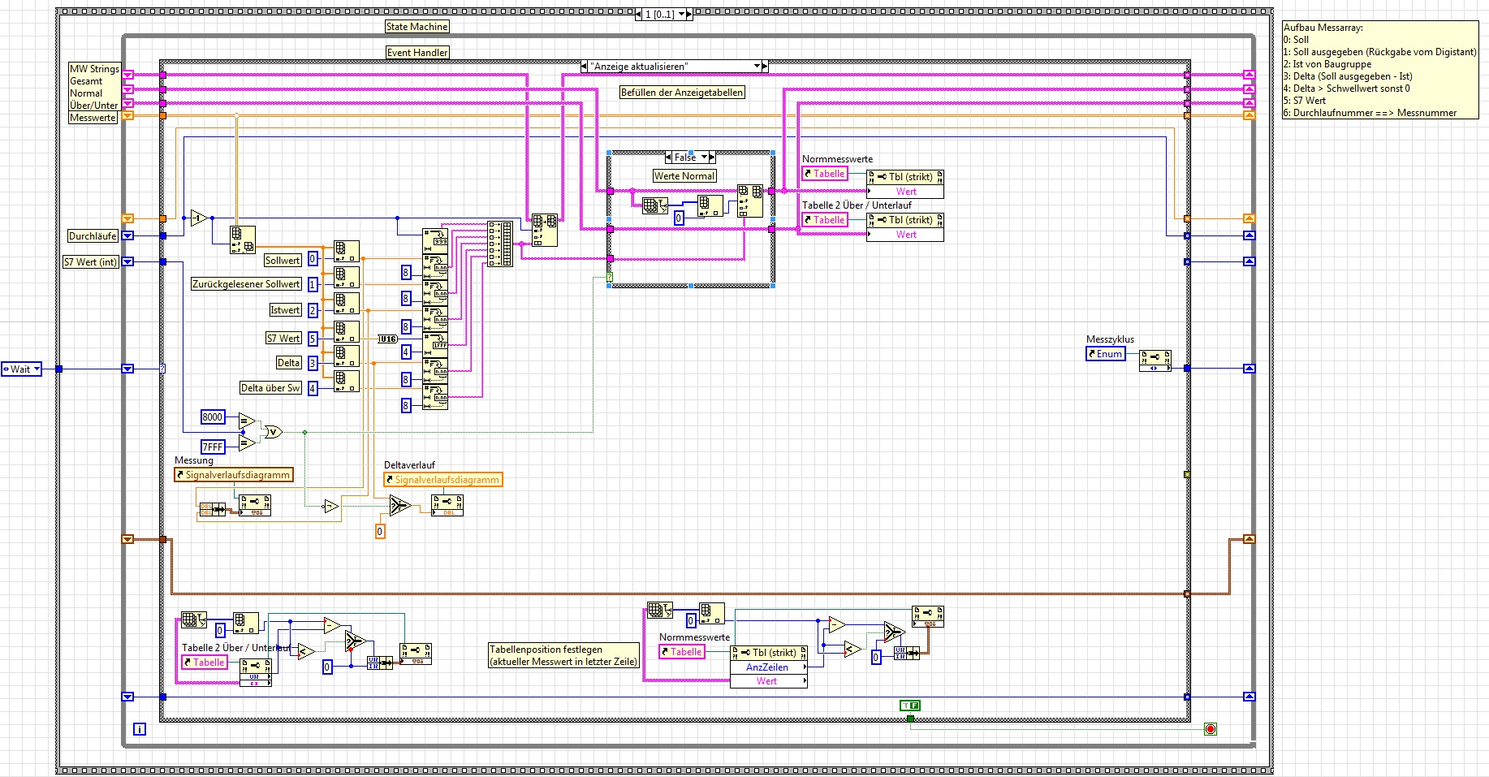Viewport: 1489px width, 777px height.
Task: Click the equals comparison beside the 8000 constant
Action: pyautogui.click(x=248, y=421)
